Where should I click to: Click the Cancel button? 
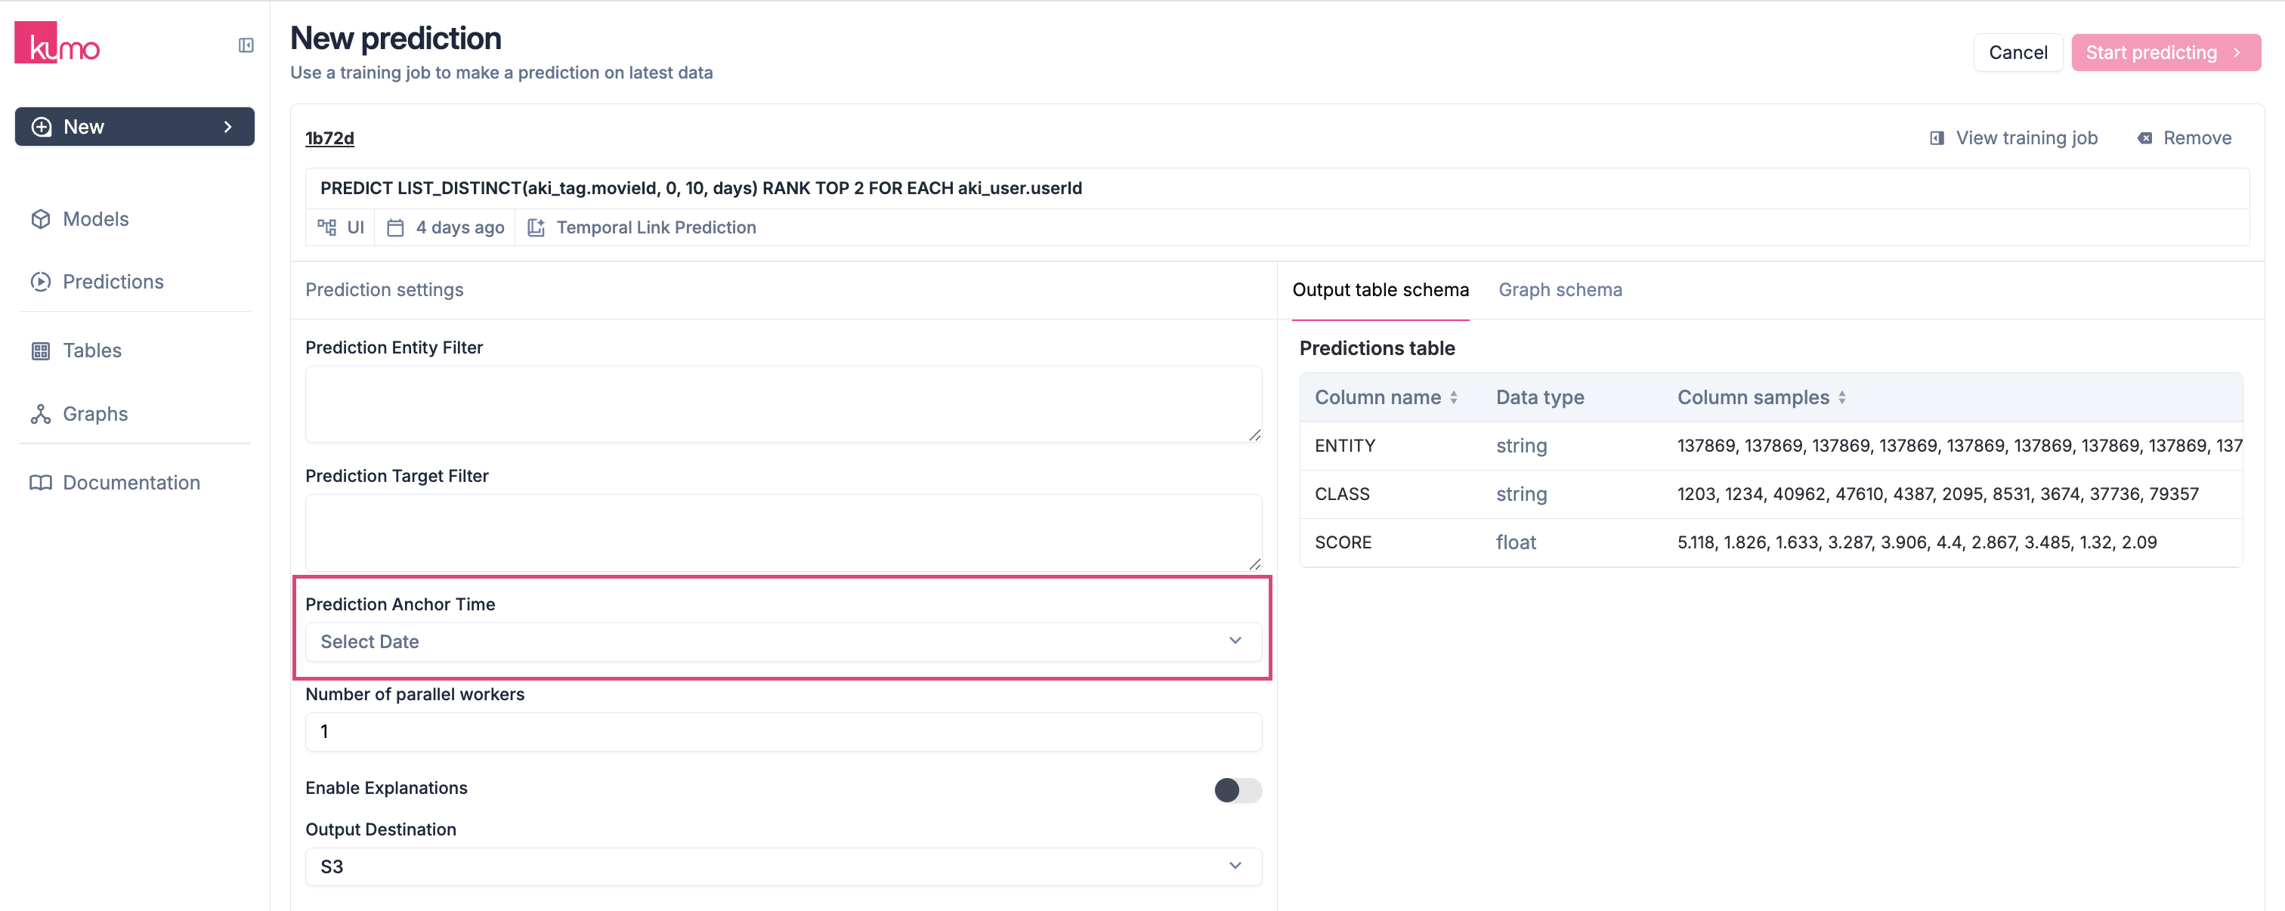[x=2017, y=53]
